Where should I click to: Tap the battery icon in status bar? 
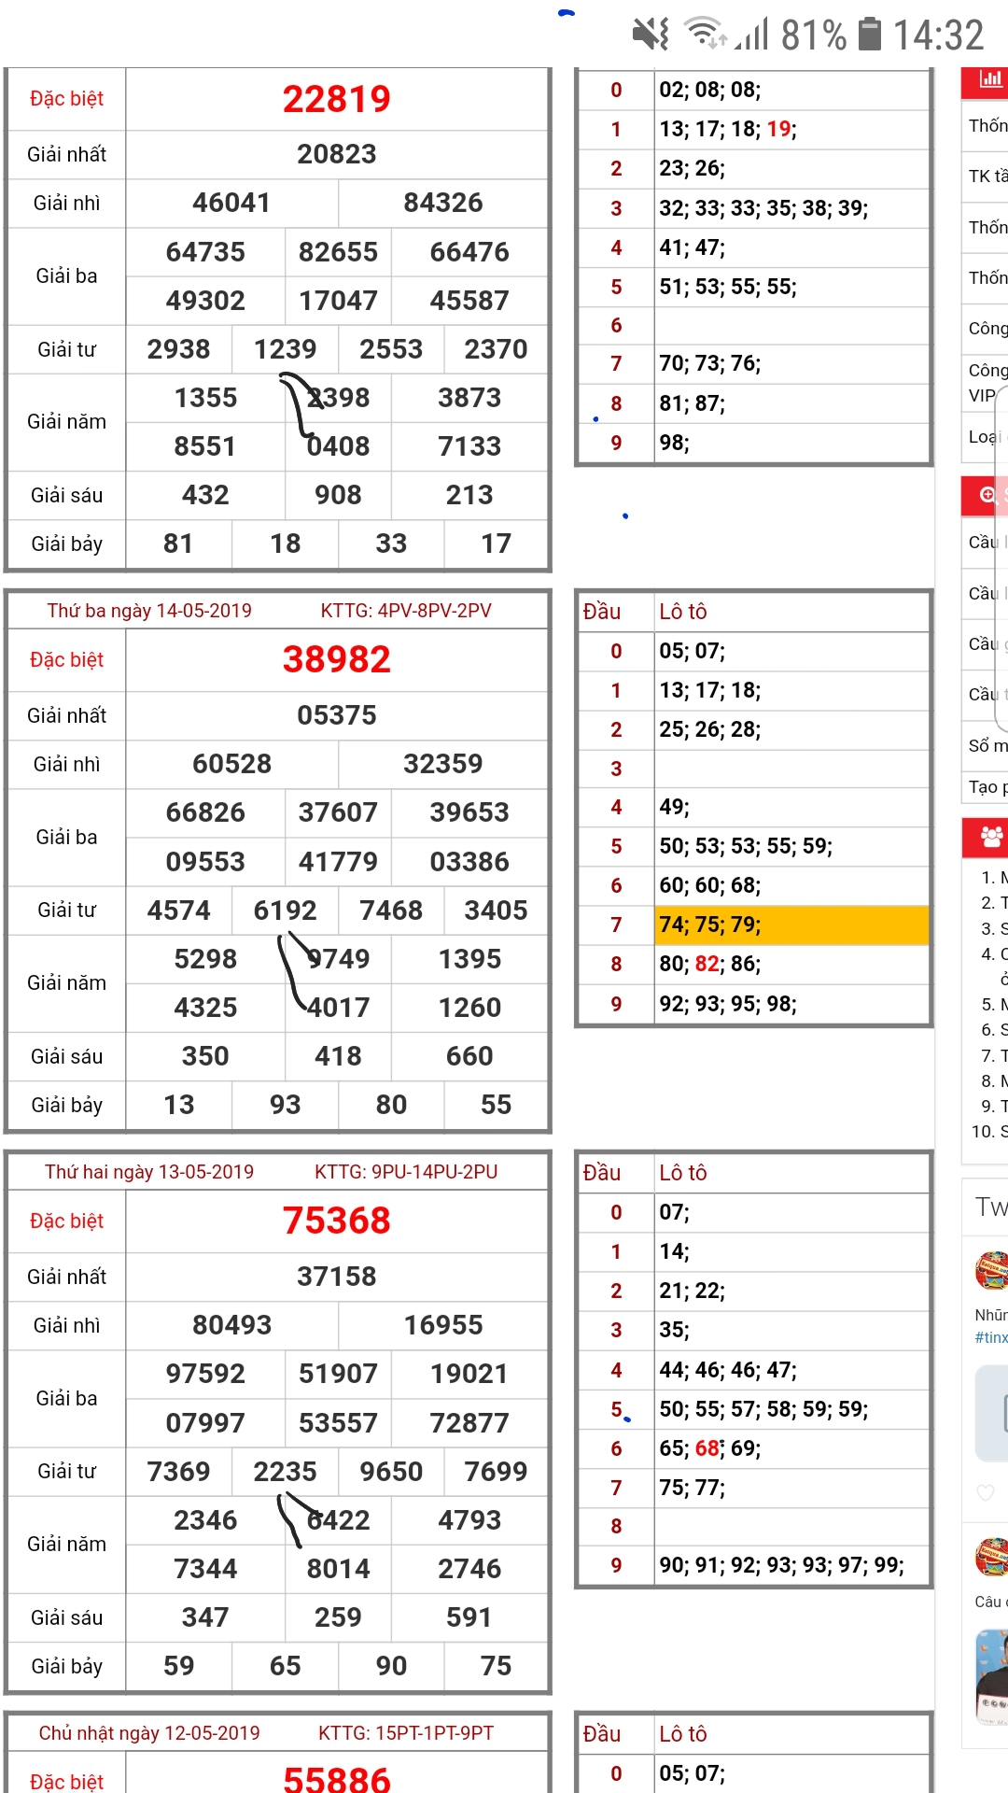tap(870, 35)
